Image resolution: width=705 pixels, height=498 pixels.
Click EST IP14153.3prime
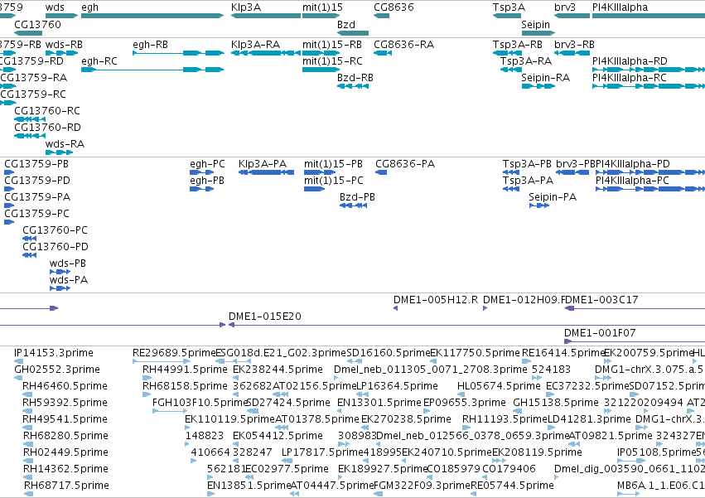point(54,353)
